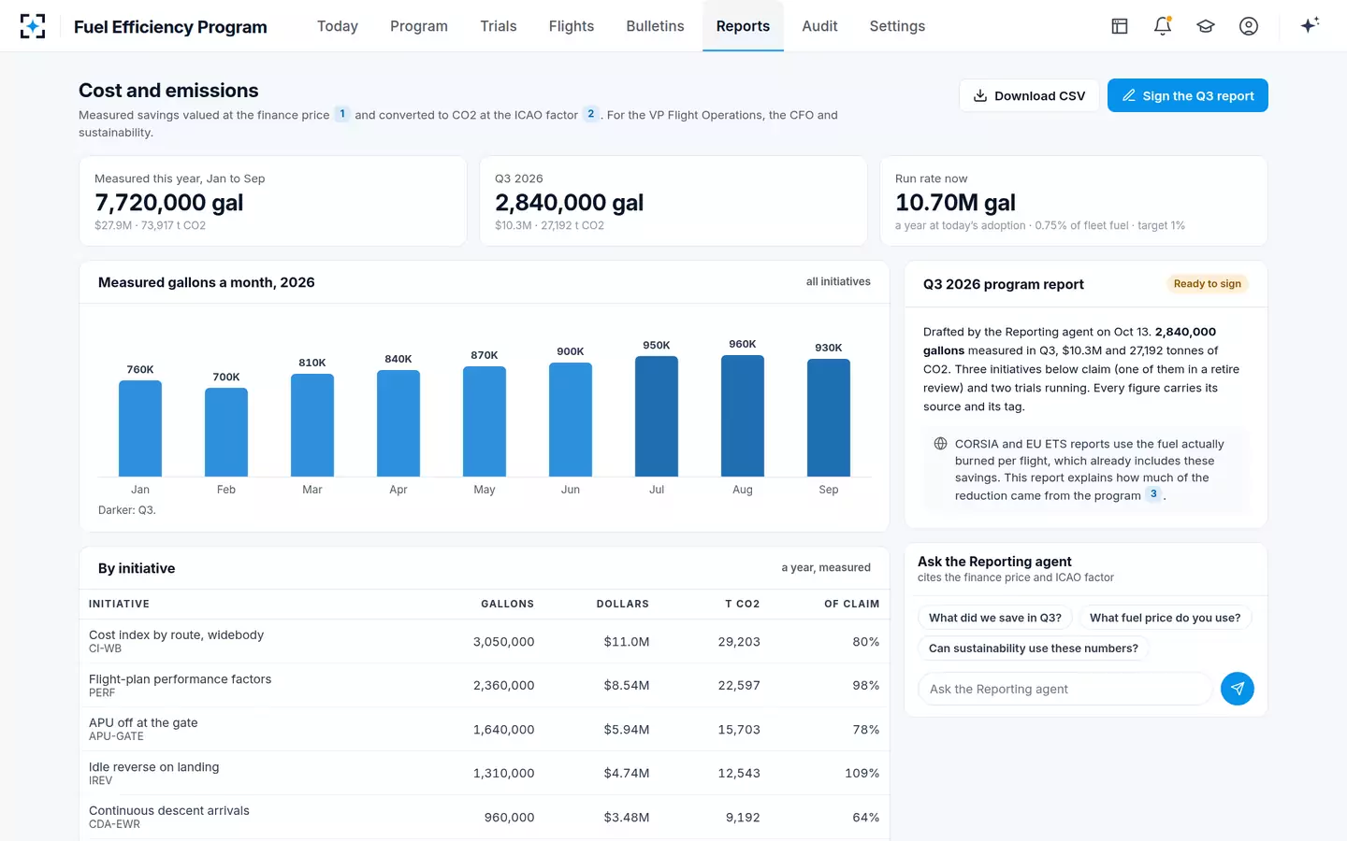Click the GALLONS column header
Image resolution: width=1347 pixels, height=841 pixels.
pos(507,604)
